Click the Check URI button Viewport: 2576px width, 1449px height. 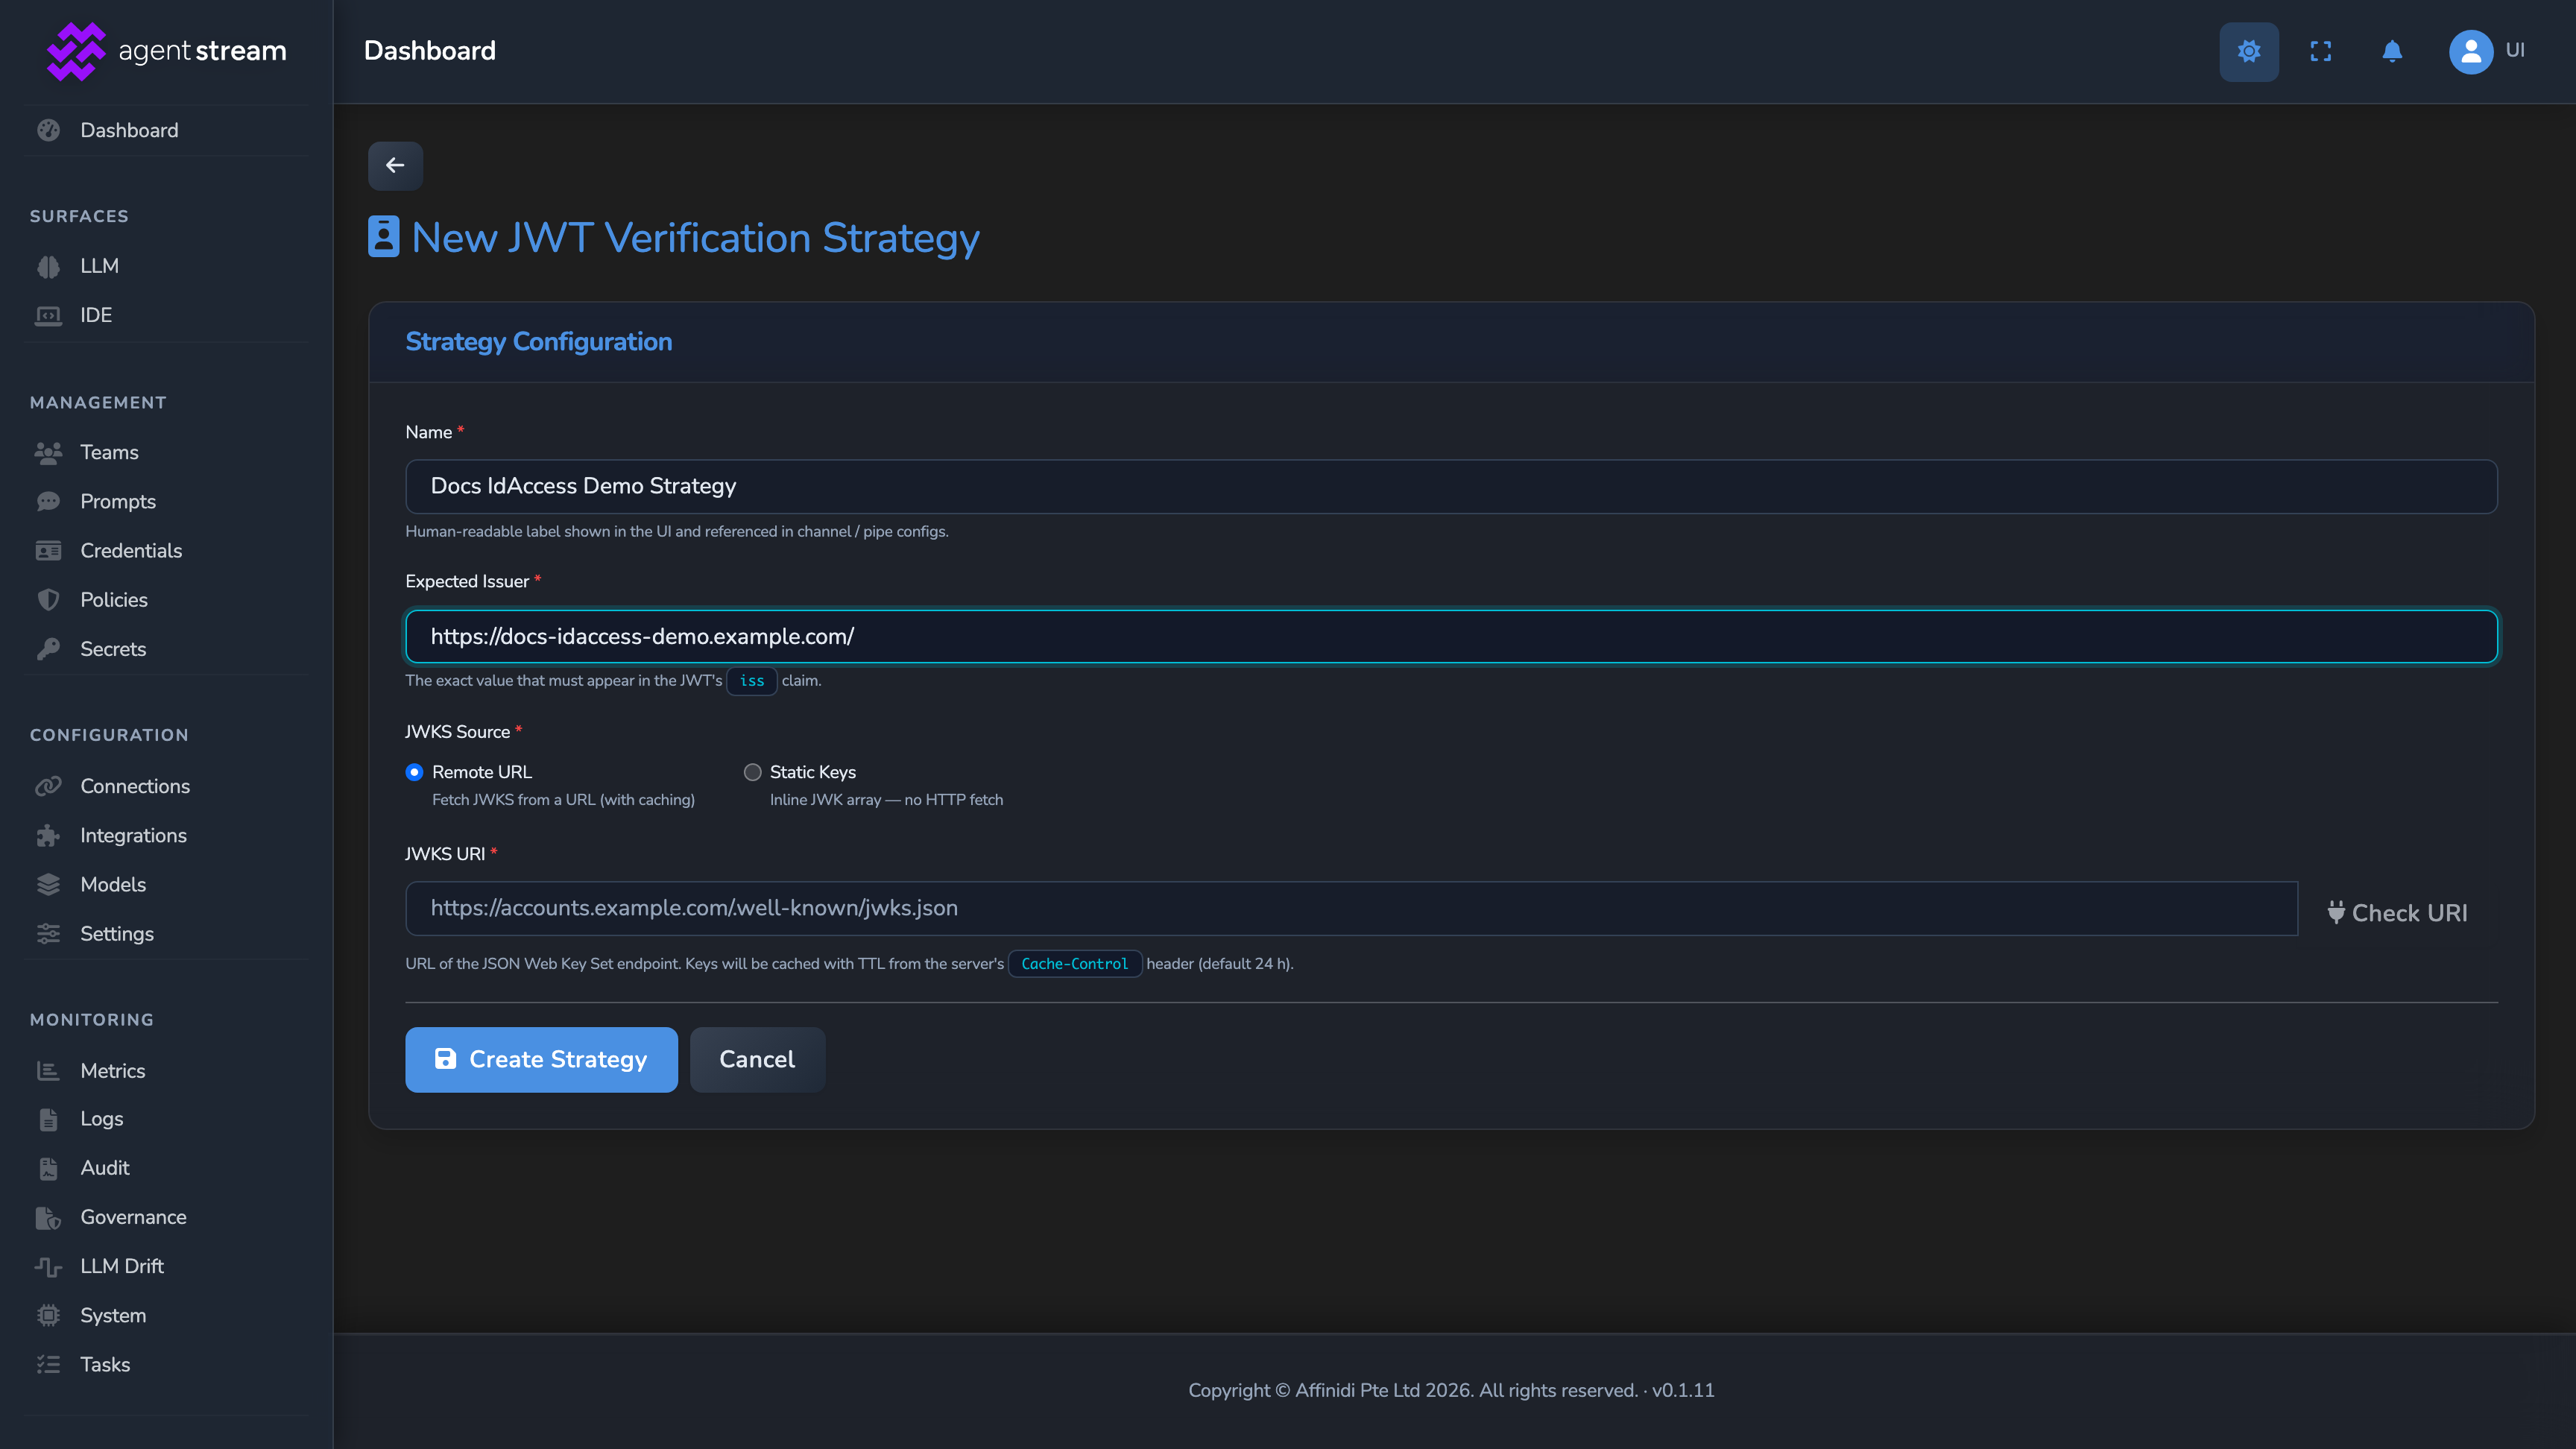[x=2398, y=913]
